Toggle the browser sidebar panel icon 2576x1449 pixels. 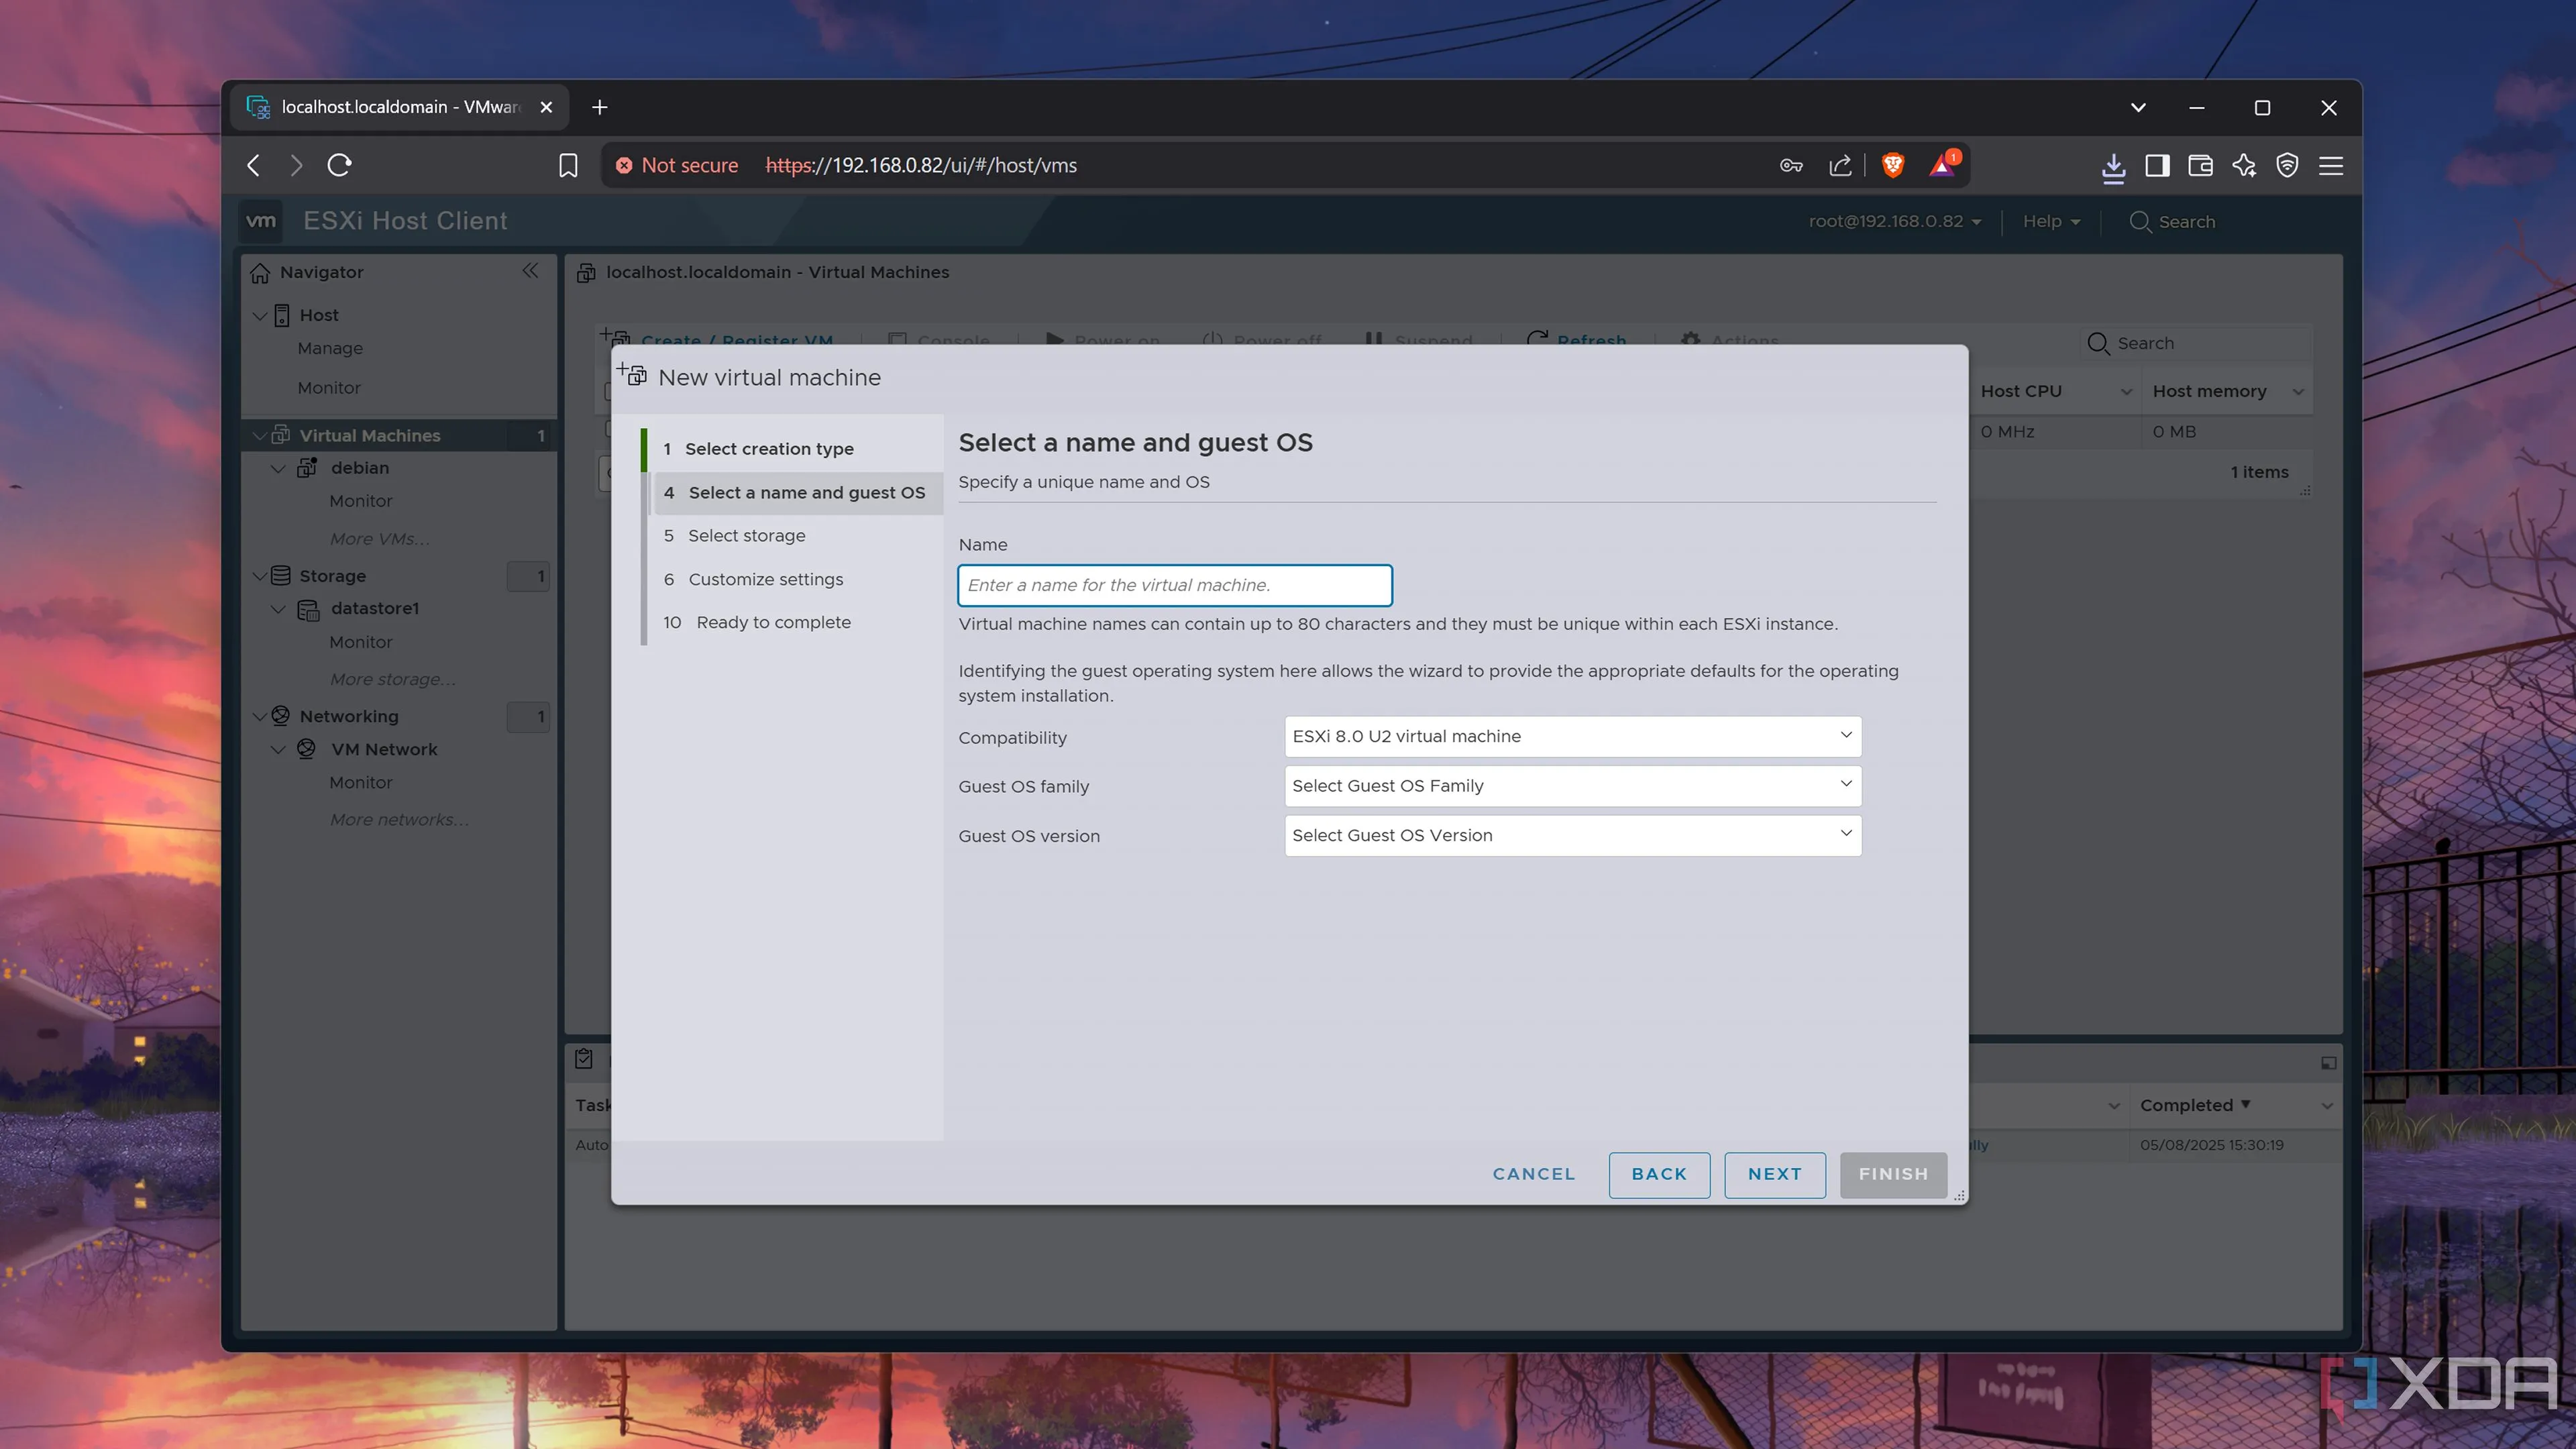2157,165
